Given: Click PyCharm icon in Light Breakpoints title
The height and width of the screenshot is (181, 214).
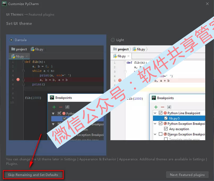Looking at the screenshot, I should (154, 98).
